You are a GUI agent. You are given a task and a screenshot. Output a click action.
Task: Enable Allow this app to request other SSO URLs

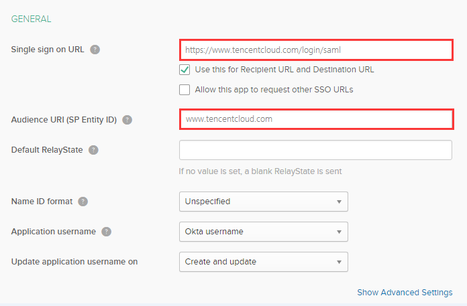[x=185, y=90]
